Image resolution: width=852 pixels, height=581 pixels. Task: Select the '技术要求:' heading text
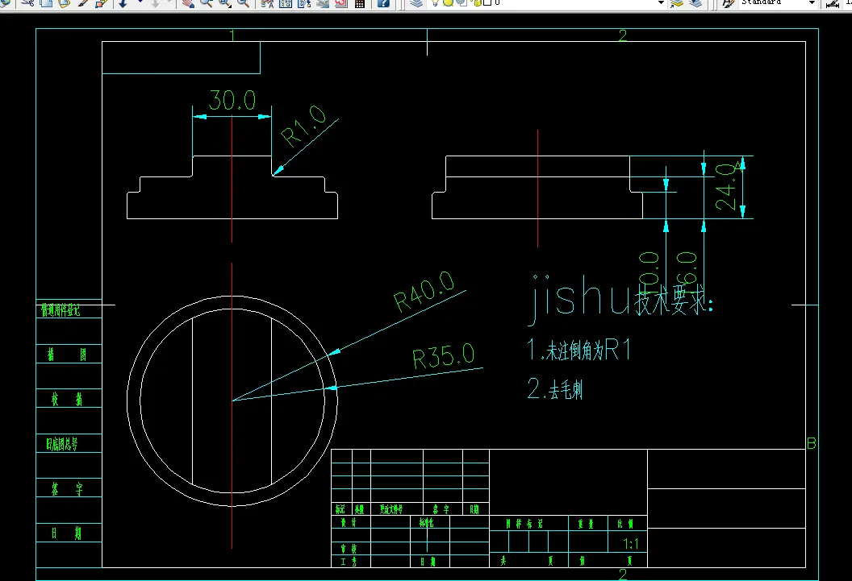coord(674,300)
